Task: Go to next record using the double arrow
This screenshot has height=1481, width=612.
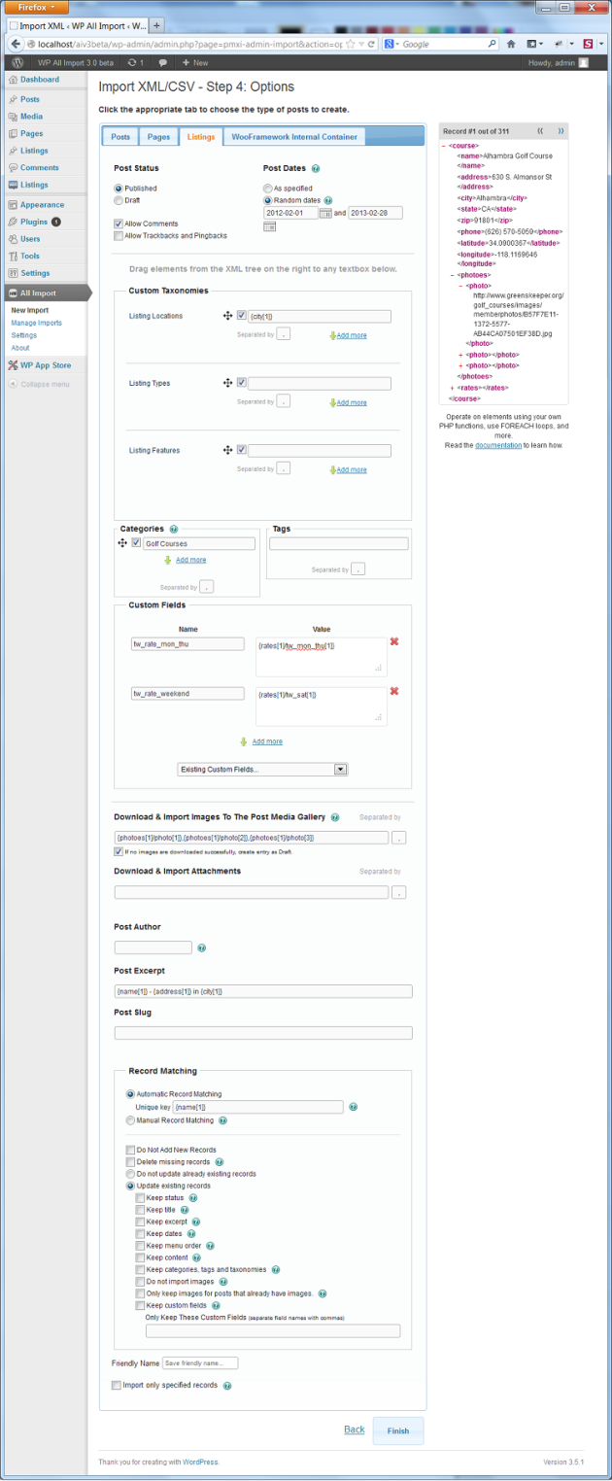Action: click(561, 130)
